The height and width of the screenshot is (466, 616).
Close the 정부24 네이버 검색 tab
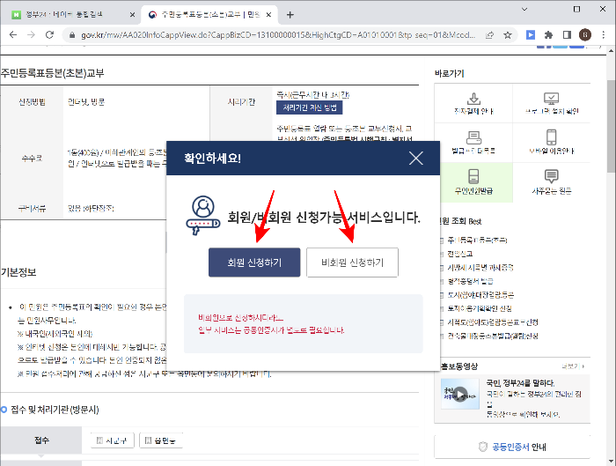pyautogui.click(x=132, y=15)
